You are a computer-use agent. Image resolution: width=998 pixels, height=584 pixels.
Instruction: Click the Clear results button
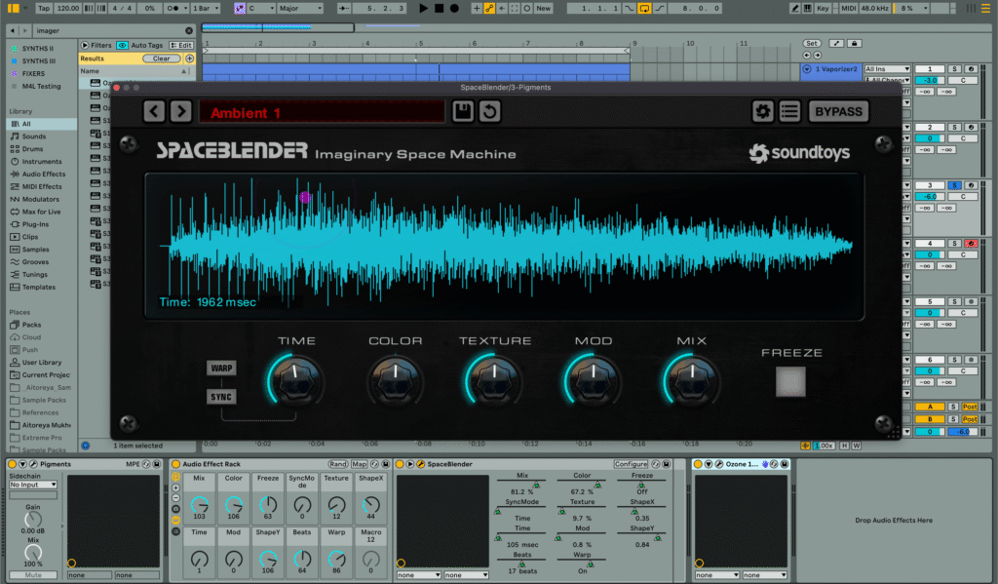[x=161, y=58]
